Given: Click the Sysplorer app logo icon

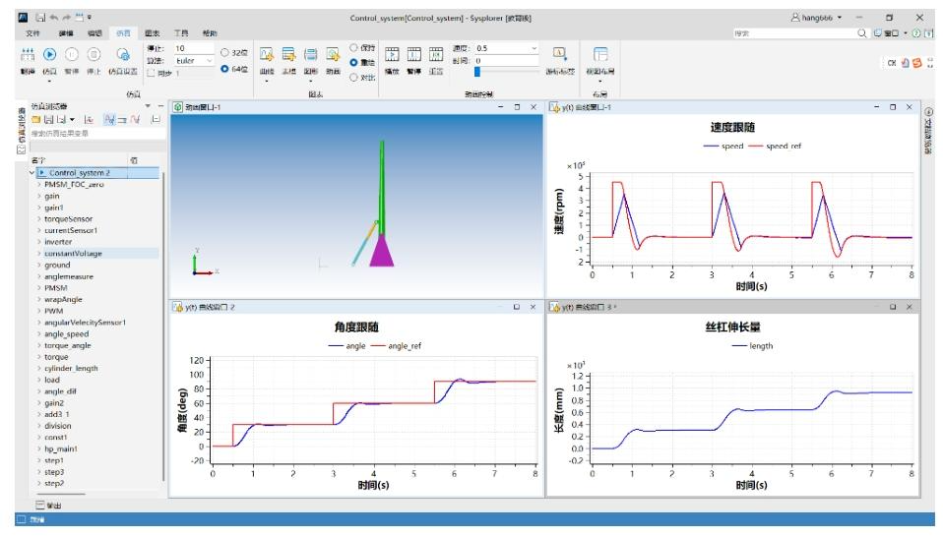Looking at the screenshot, I should pyautogui.click(x=23, y=18).
